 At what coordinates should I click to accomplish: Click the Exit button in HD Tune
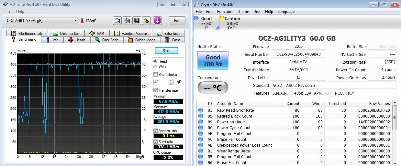click(x=177, y=21)
